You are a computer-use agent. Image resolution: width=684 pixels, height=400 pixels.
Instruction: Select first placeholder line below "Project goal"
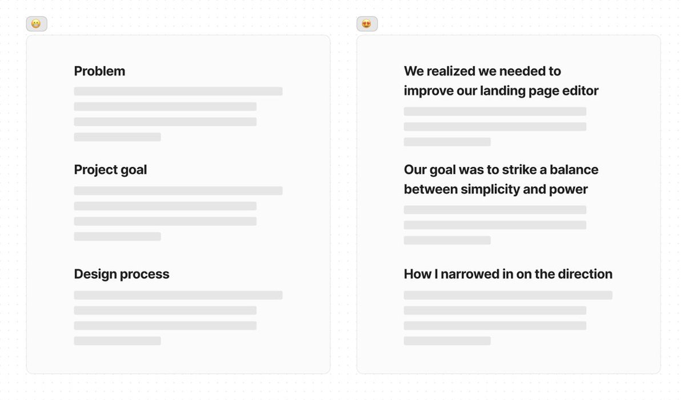pyautogui.click(x=178, y=191)
